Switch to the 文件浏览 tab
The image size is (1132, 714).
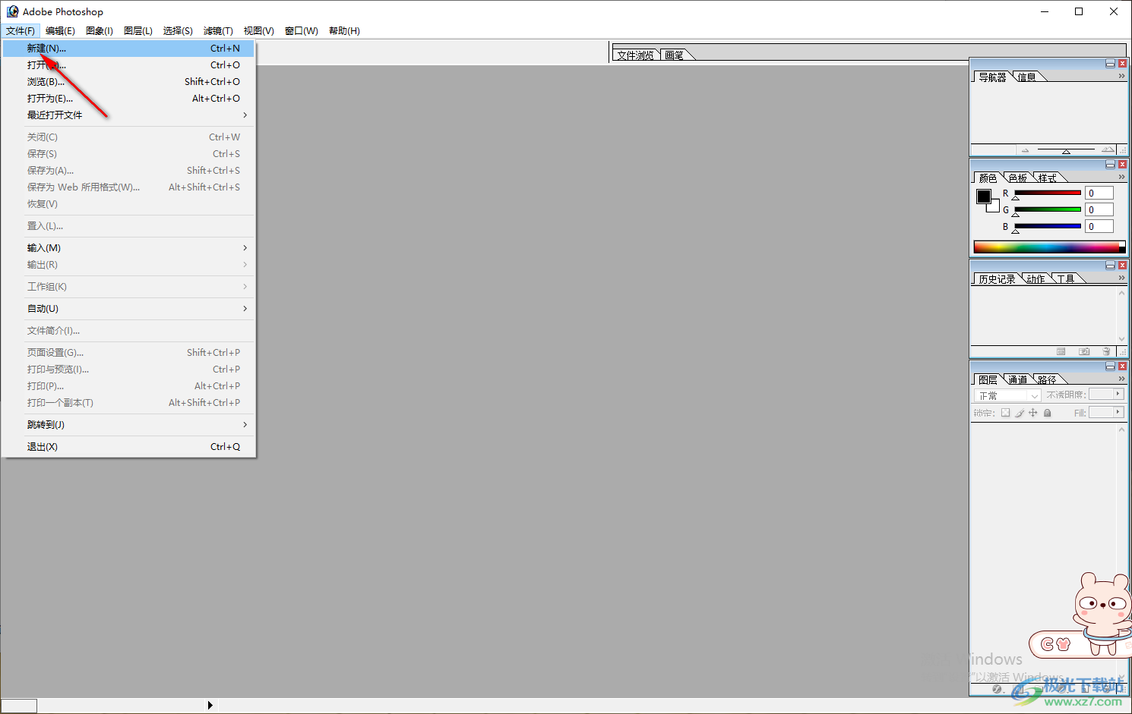tap(635, 55)
